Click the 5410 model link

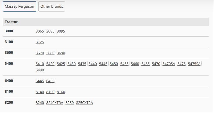[40, 64]
